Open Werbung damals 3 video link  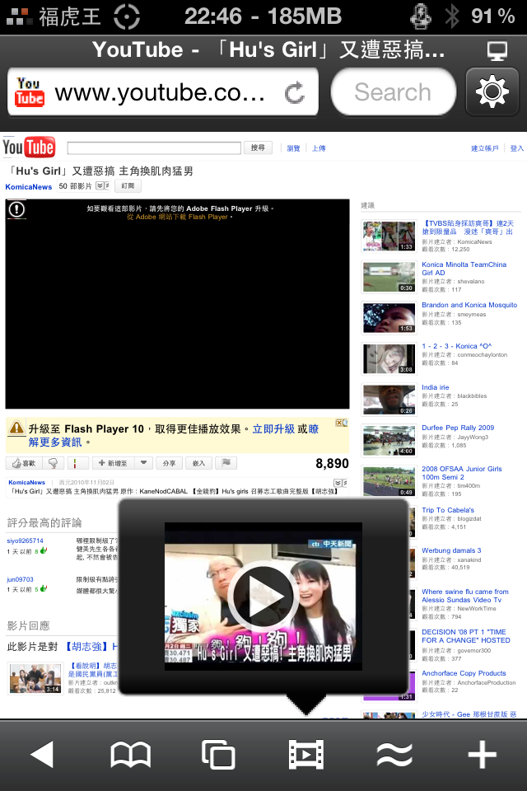451,550
